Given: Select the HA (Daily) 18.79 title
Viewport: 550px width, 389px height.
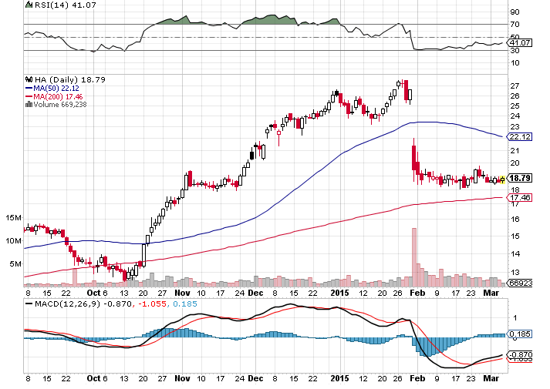Looking at the screenshot, I should (x=69, y=79).
